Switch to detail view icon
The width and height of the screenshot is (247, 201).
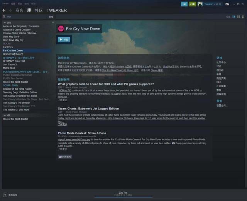[234, 17]
